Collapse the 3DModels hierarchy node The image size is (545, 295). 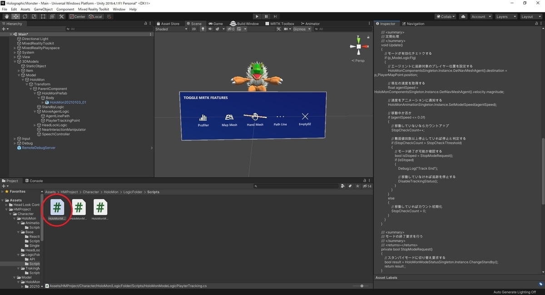point(15,62)
